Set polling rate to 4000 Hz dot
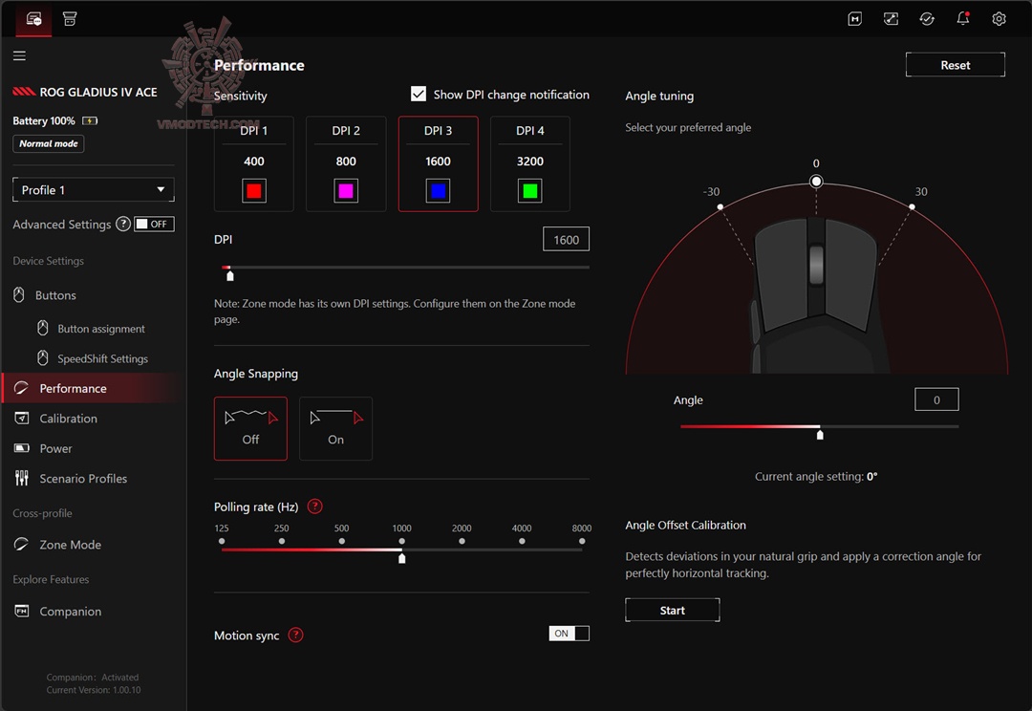 (522, 541)
